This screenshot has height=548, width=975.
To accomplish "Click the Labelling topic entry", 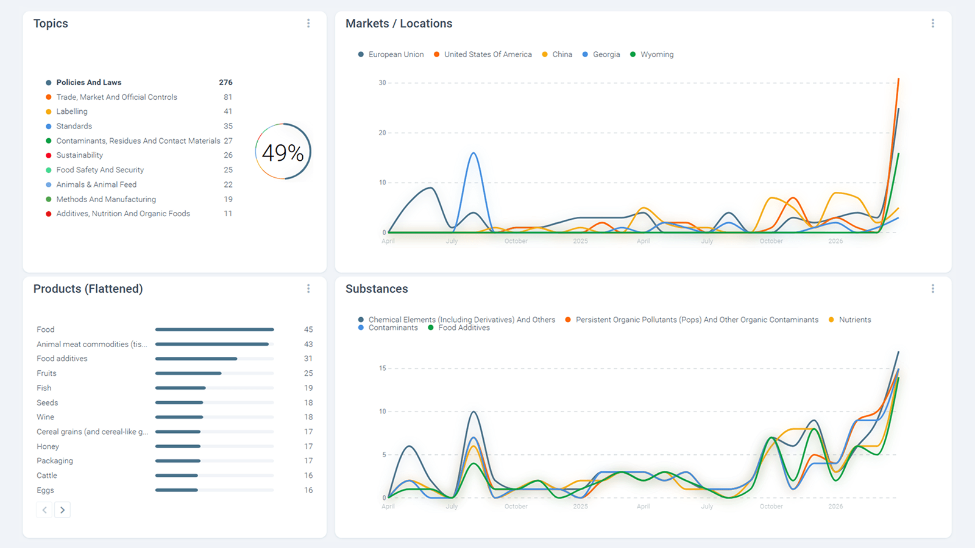I will pos(72,111).
